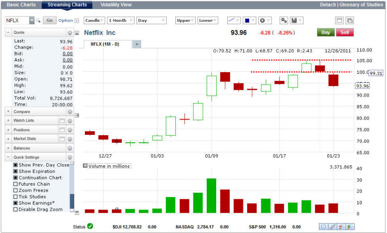This screenshot has width=387, height=233.
Task: Add a new chart tab with plus
Action: (x=137, y=45)
